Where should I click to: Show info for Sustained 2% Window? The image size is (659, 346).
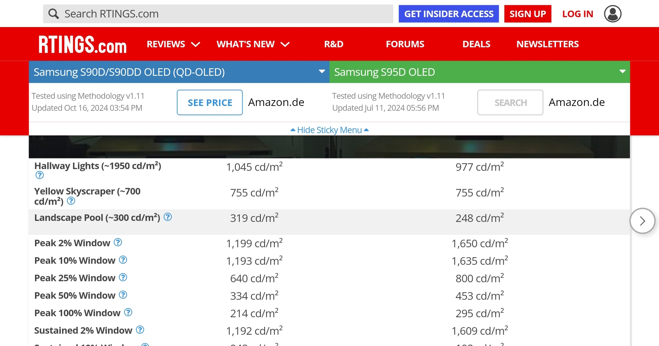click(140, 330)
